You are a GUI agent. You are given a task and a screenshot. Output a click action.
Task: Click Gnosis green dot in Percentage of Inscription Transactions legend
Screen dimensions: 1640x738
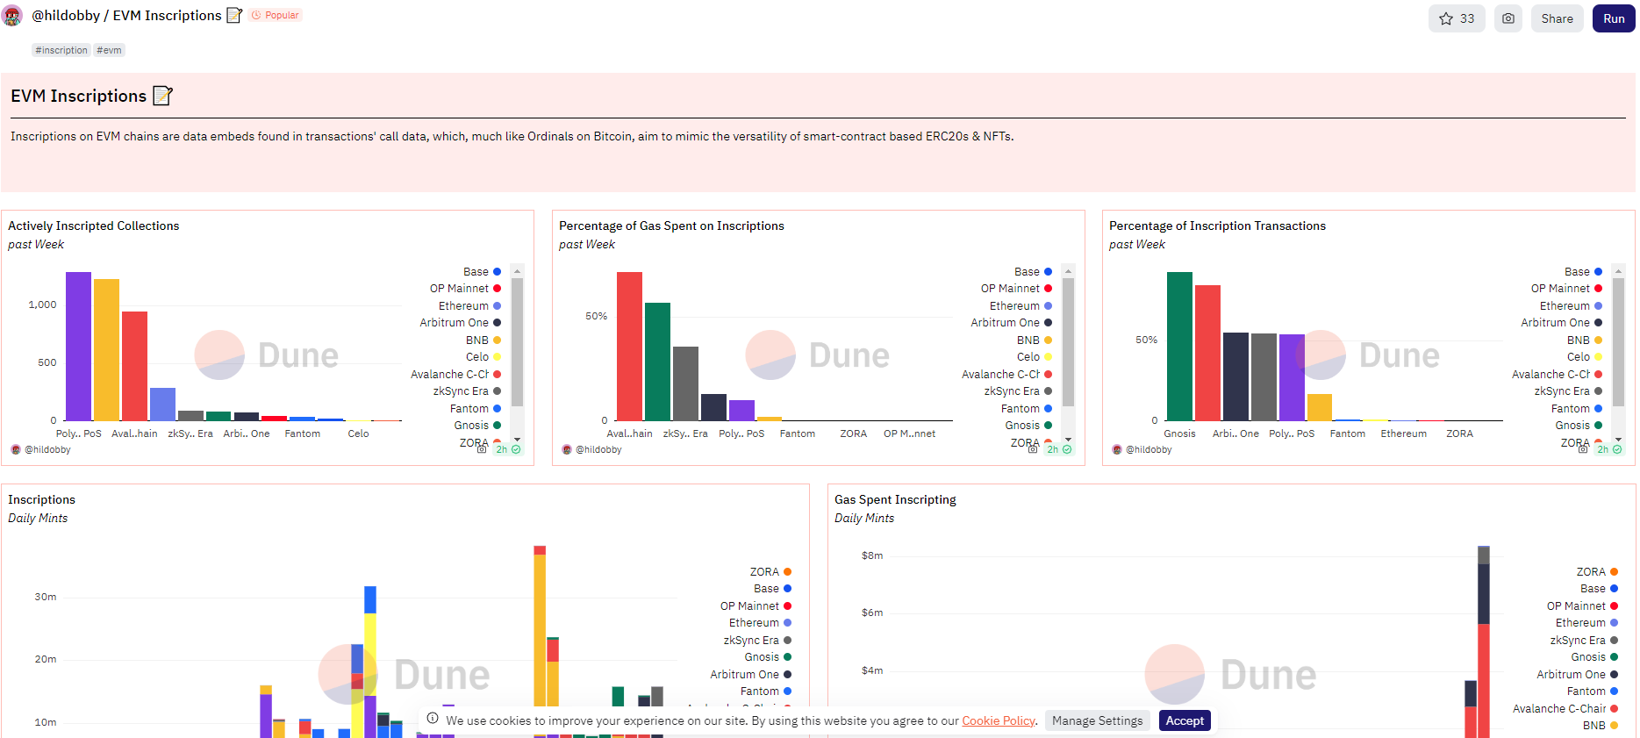click(x=1598, y=426)
